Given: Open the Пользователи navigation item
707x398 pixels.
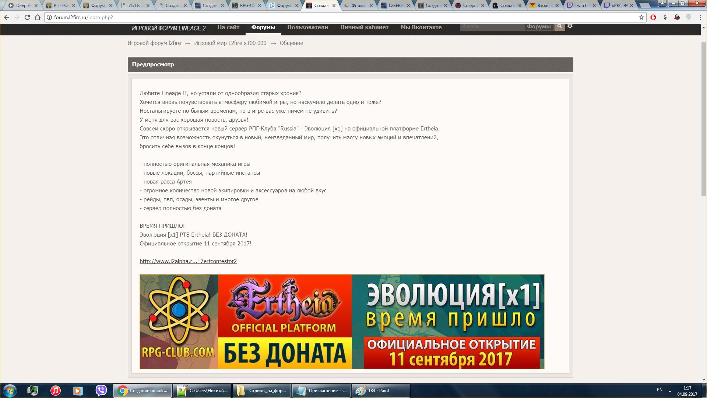Looking at the screenshot, I should coord(308,27).
